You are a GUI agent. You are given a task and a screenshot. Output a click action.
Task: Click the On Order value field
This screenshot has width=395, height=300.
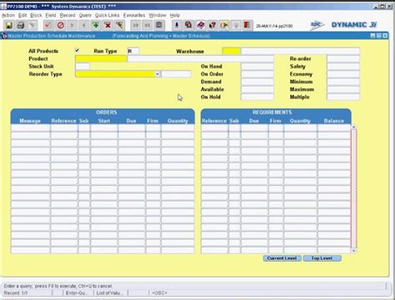tap(257, 74)
